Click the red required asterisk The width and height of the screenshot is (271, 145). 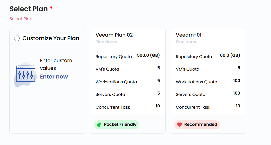[51, 8]
